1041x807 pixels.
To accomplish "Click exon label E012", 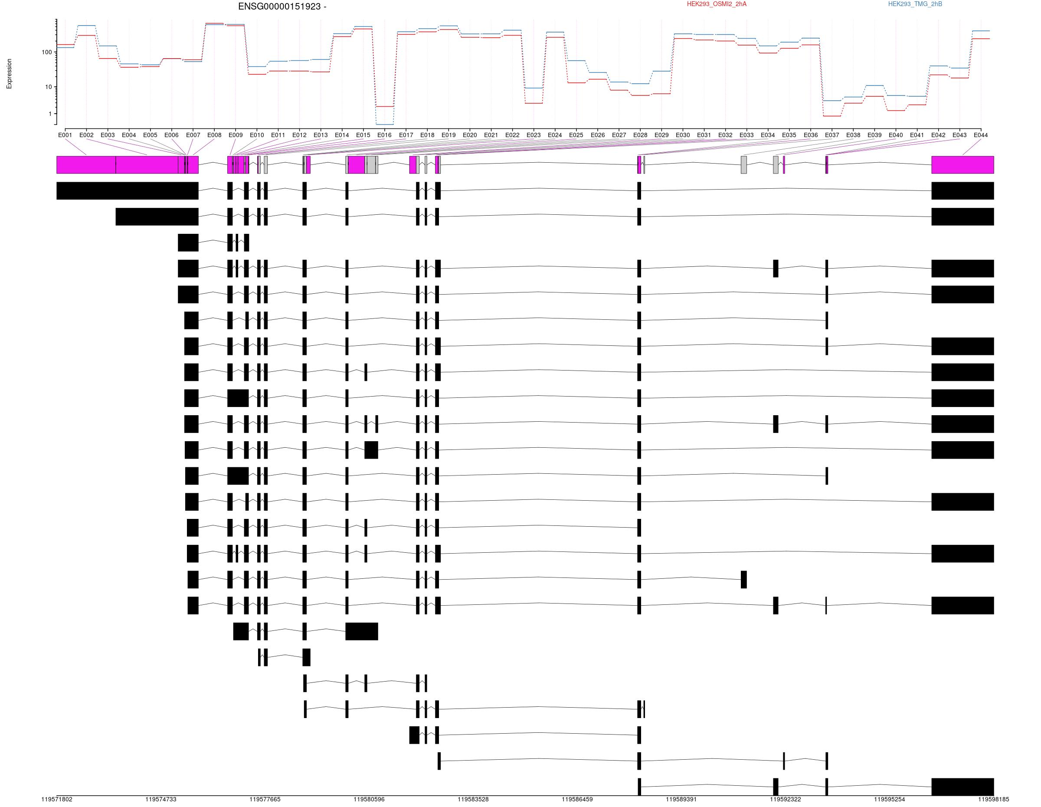I will tap(299, 135).
